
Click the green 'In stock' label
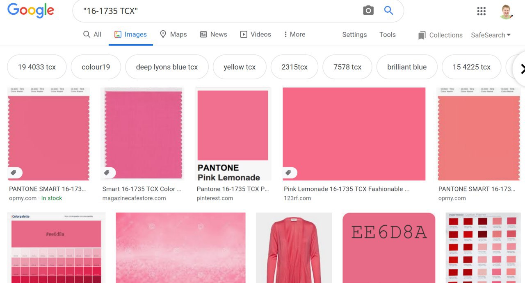[x=52, y=198]
